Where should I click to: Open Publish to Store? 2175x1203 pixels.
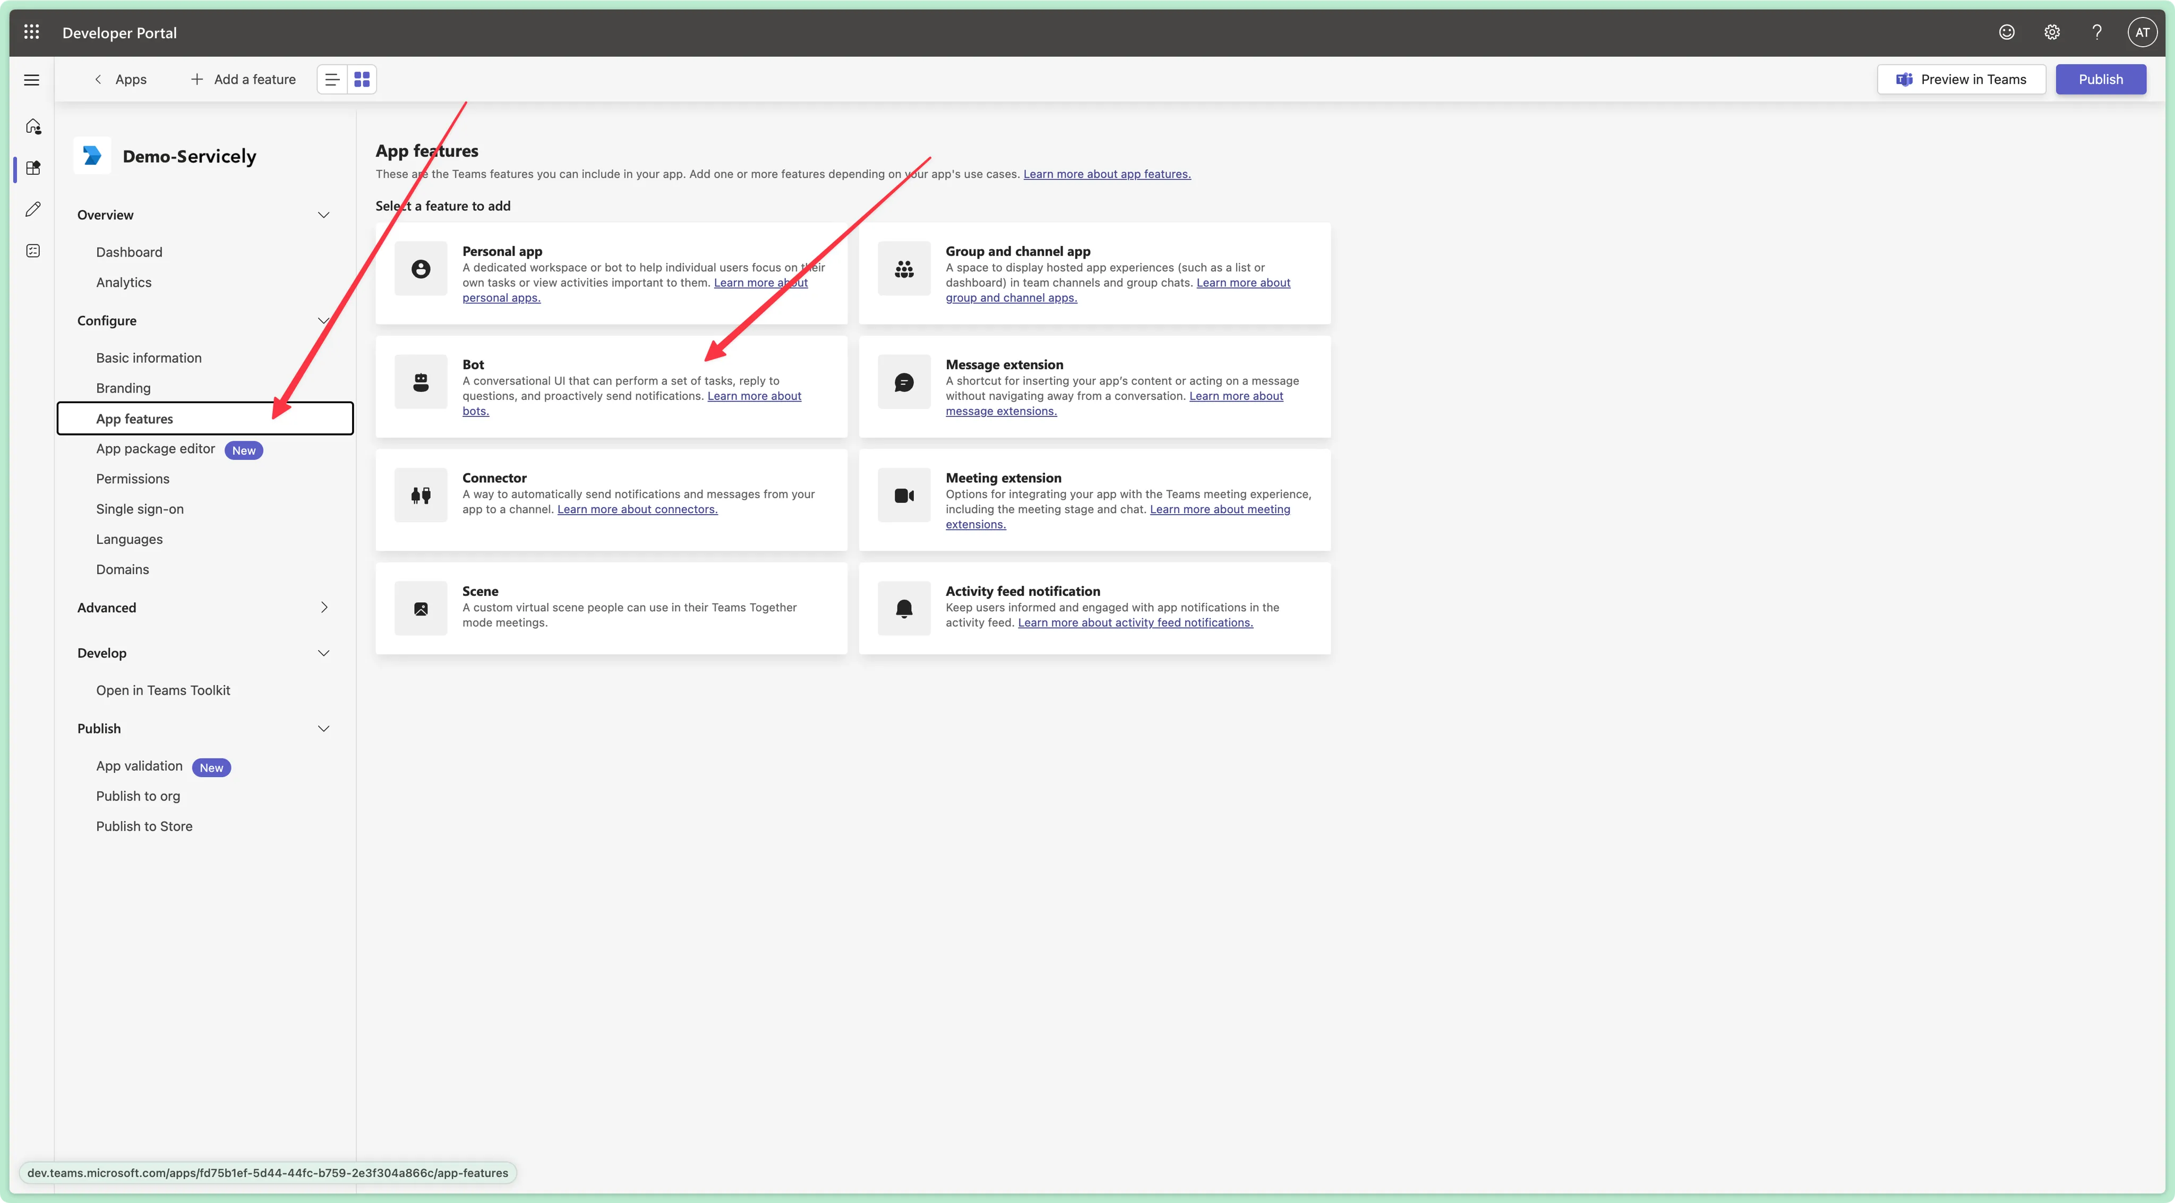tap(144, 826)
